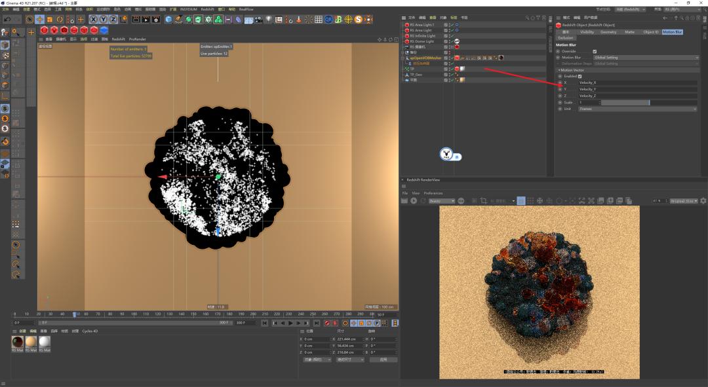
Task: Select the Live Selection tool
Action: coord(30,20)
